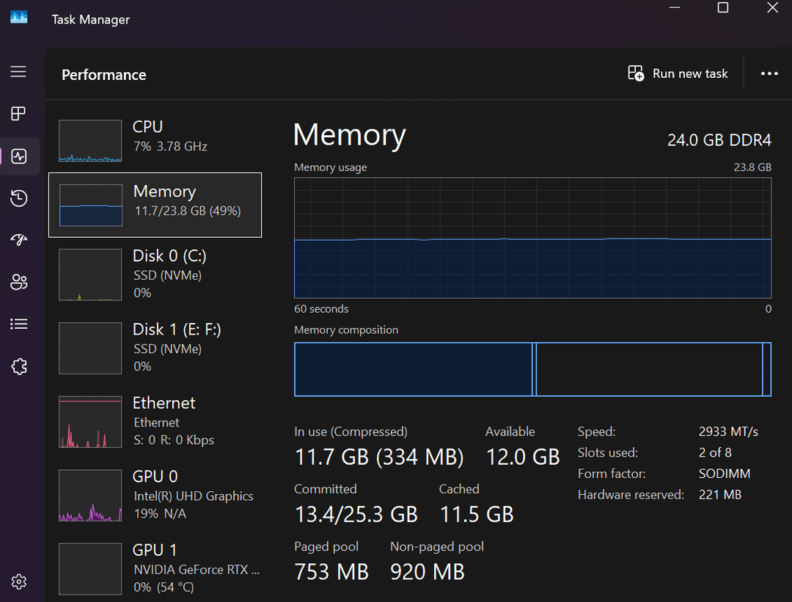Click the Task Manager app icon
Image resolution: width=792 pixels, height=602 pixels.
point(18,18)
